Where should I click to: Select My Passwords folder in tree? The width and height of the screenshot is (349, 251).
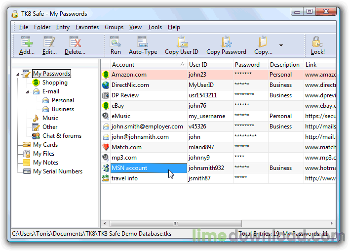(52, 74)
